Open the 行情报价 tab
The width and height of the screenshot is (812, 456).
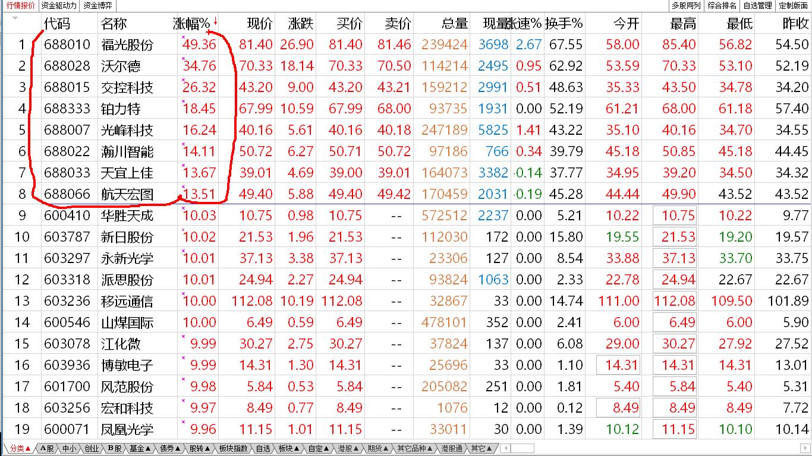click(x=20, y=5)
